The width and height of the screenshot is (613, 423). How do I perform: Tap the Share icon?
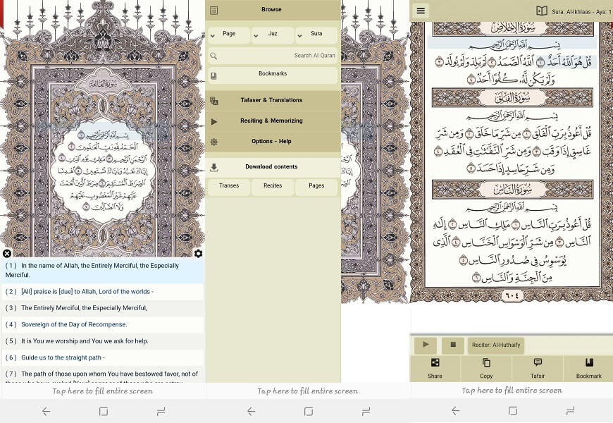tap(435, 363)
